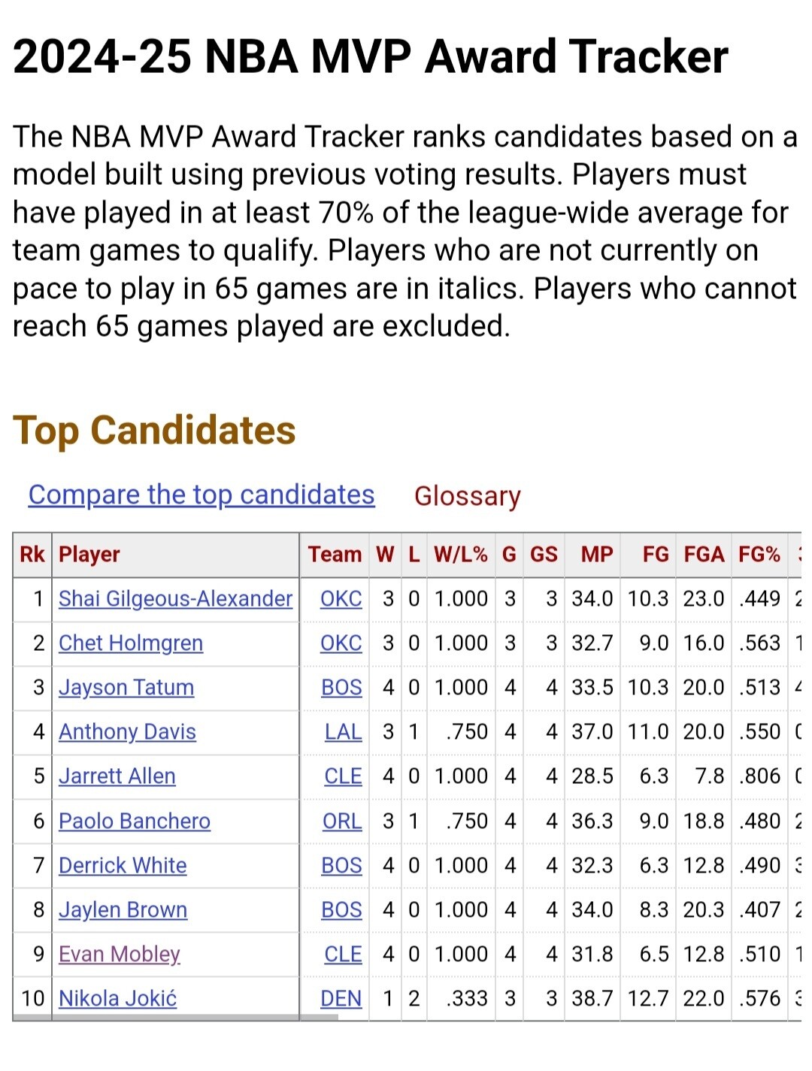Screen dimensions: 812x1071
Task: Open the Glossary link
Action: click(x=467, y=496)
